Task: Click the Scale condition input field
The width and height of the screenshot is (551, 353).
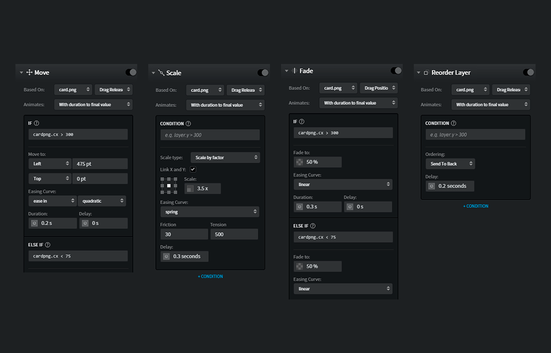Action: pos(210,135)
